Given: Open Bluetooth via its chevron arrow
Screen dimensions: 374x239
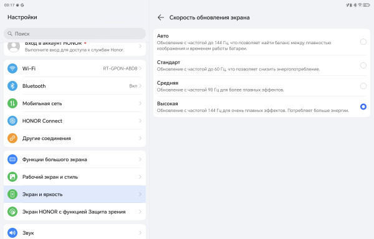Looking at the screenshot, I should pyautogui.click(x=140, y=86).
